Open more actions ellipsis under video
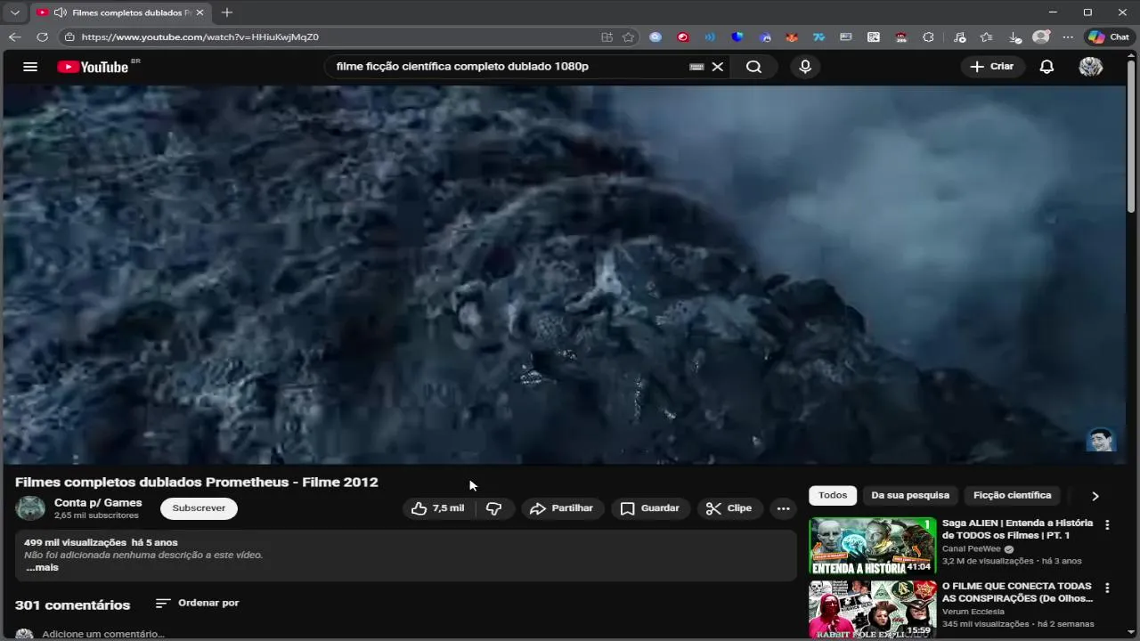 click(784, 508)
